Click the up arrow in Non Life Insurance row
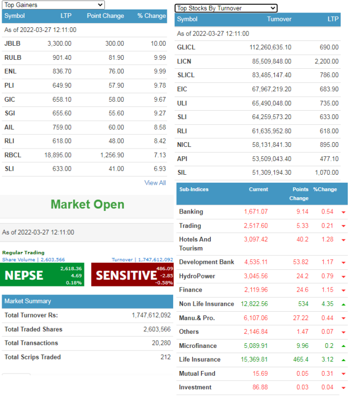The image size is (352, 403). [343, 304]
